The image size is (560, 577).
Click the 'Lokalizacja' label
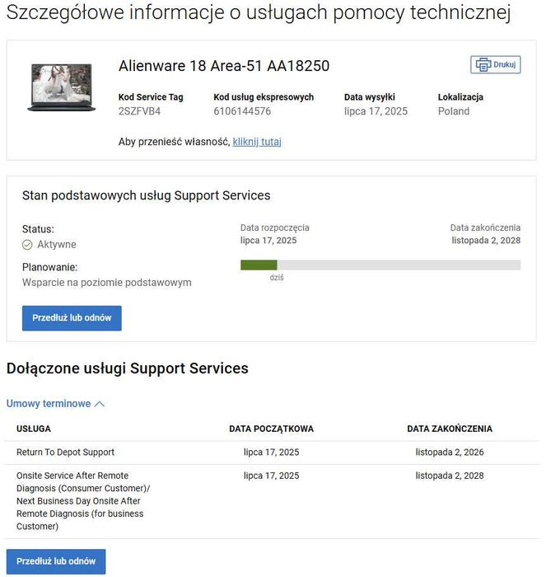(460, 97)
